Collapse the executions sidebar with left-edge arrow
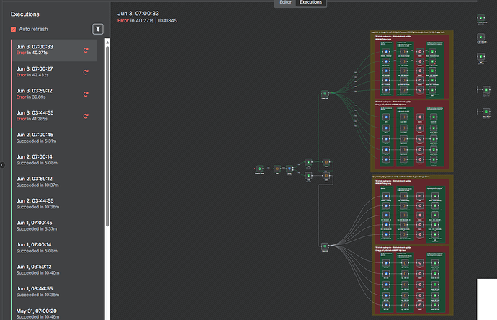Screen dimensions: 497x320 2,165
